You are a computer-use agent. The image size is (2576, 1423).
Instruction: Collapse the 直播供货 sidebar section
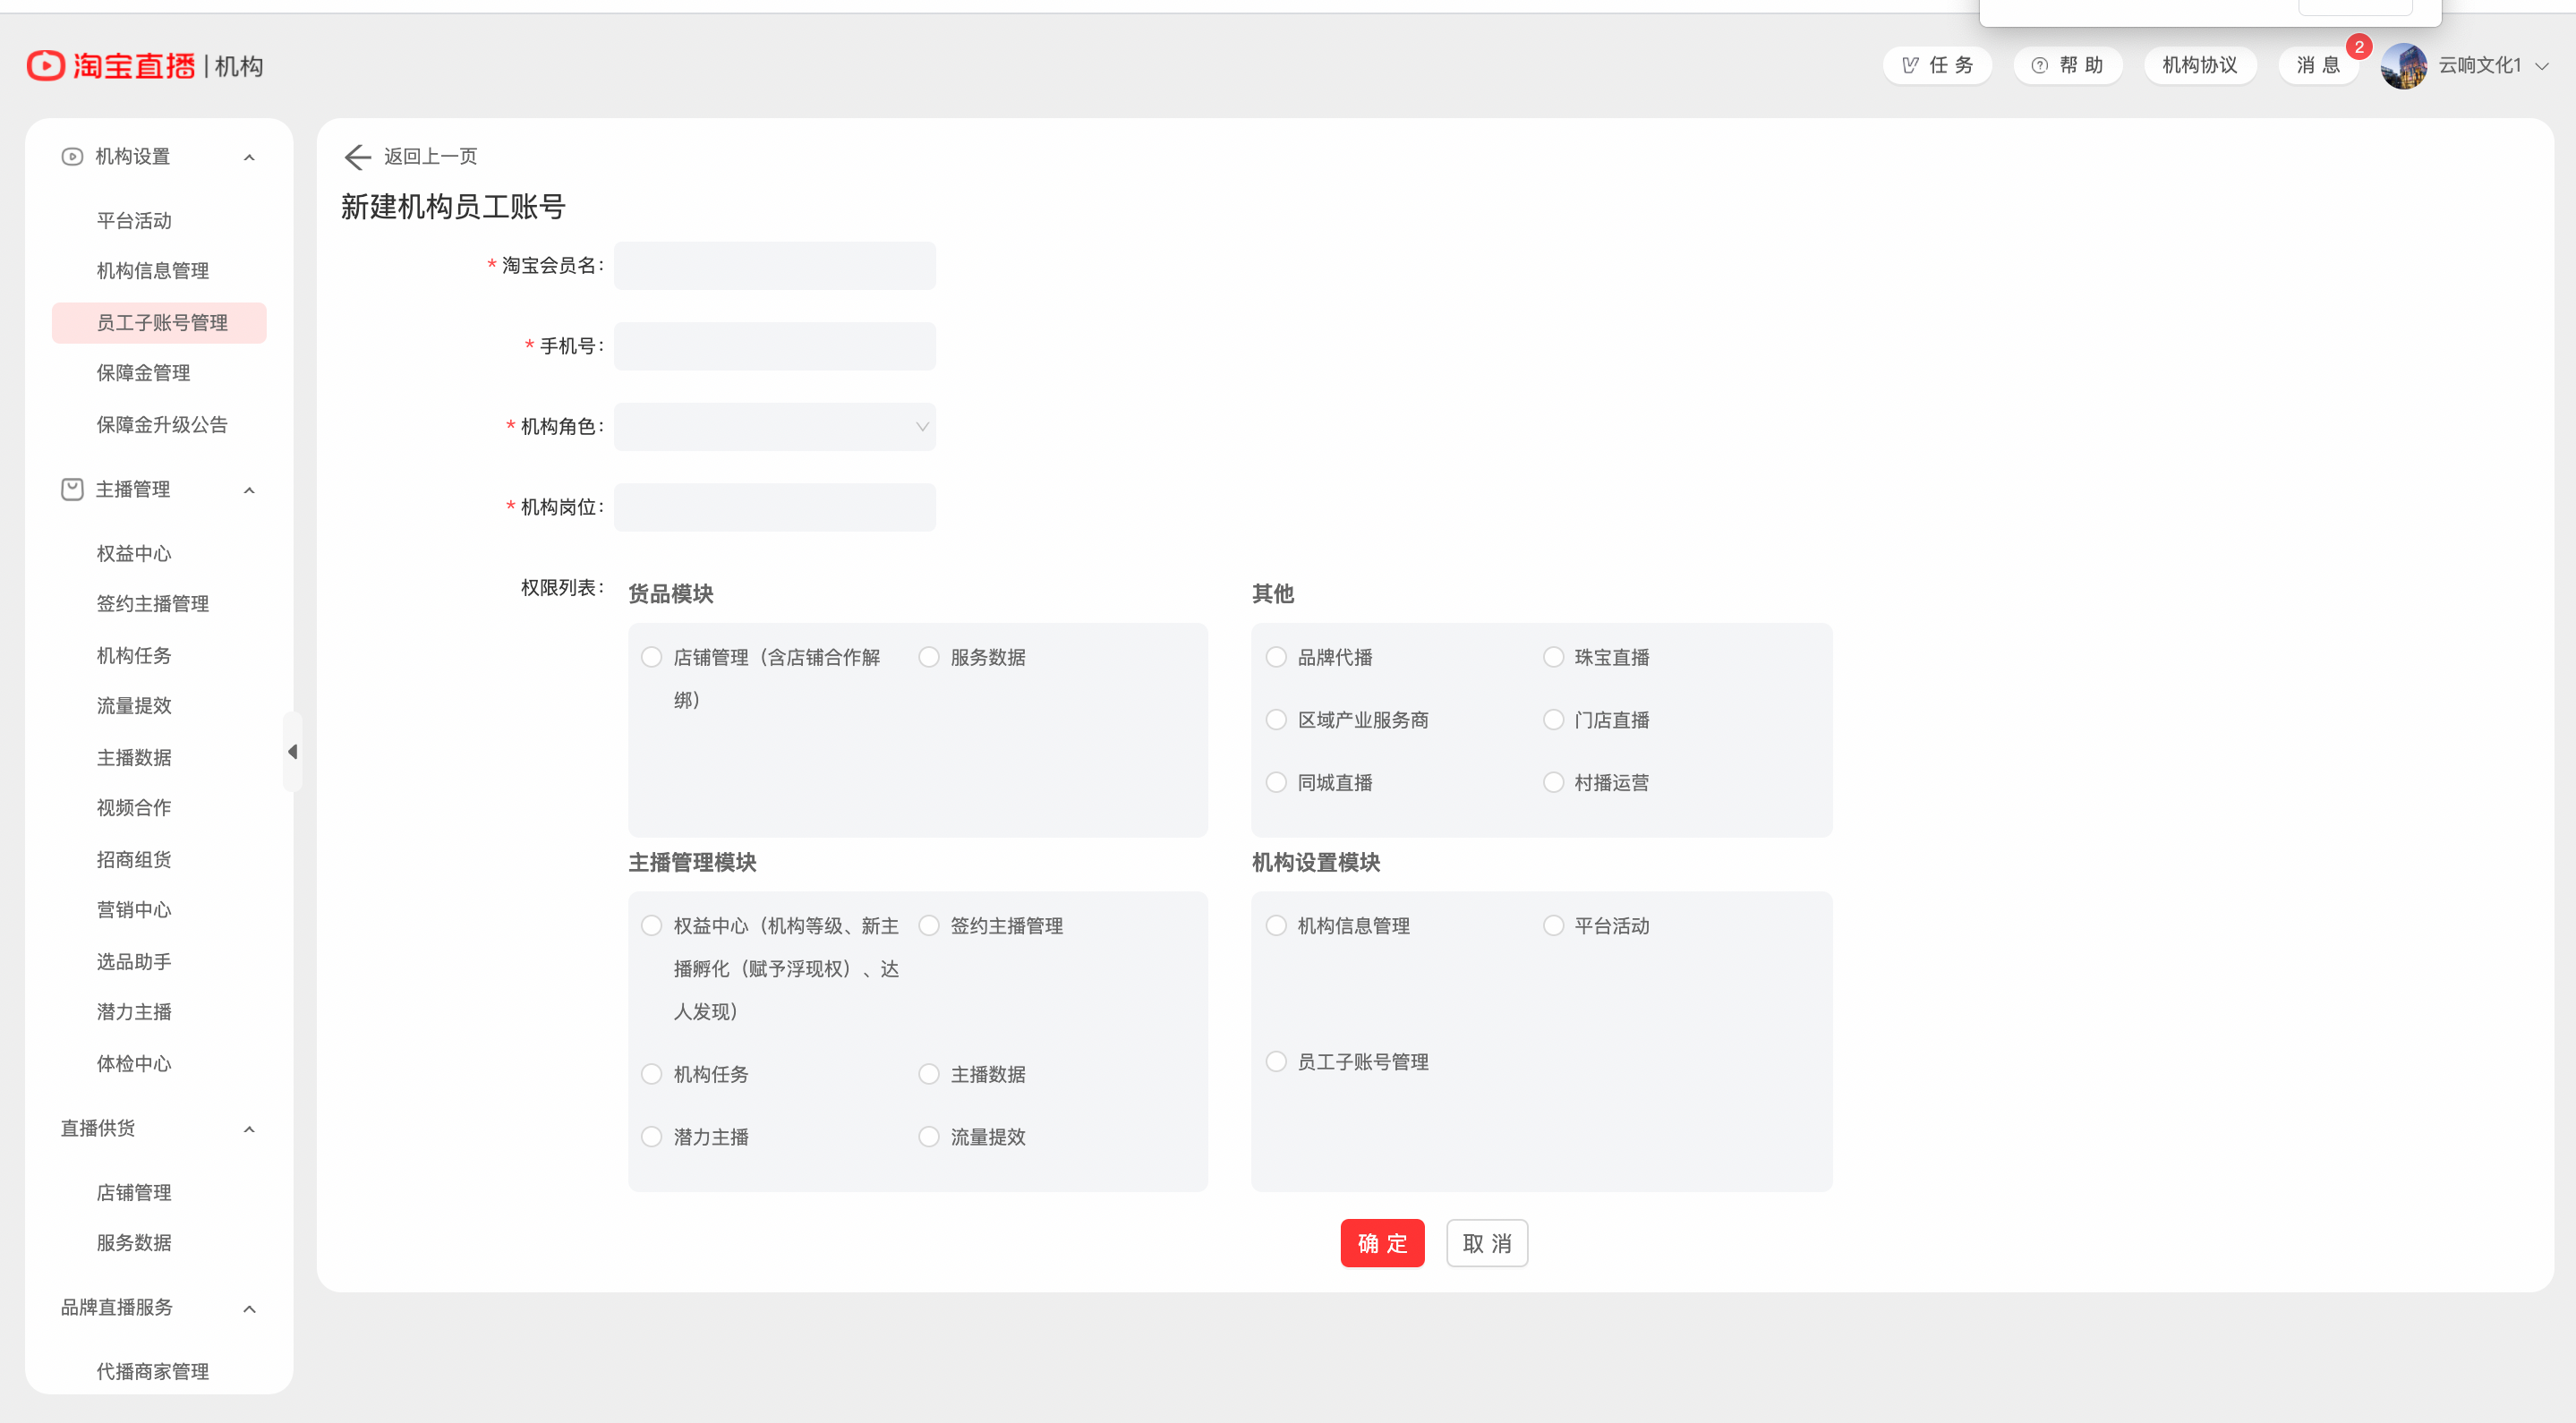pos(249,1130)
